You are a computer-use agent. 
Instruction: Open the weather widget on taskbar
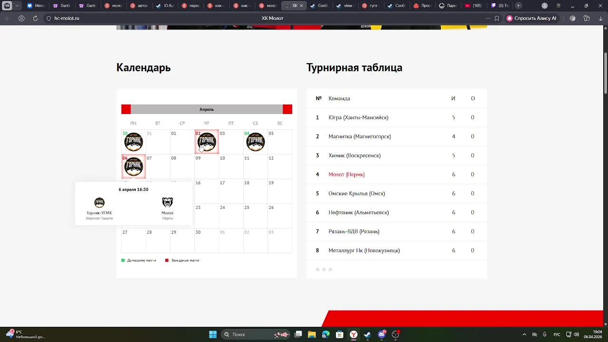26,334
